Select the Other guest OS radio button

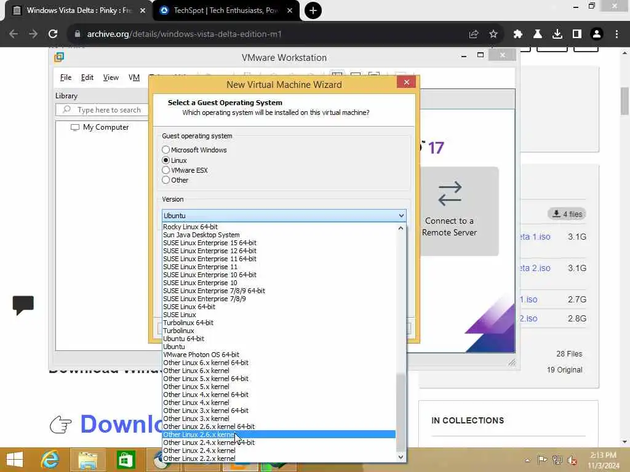coord(166,180)
